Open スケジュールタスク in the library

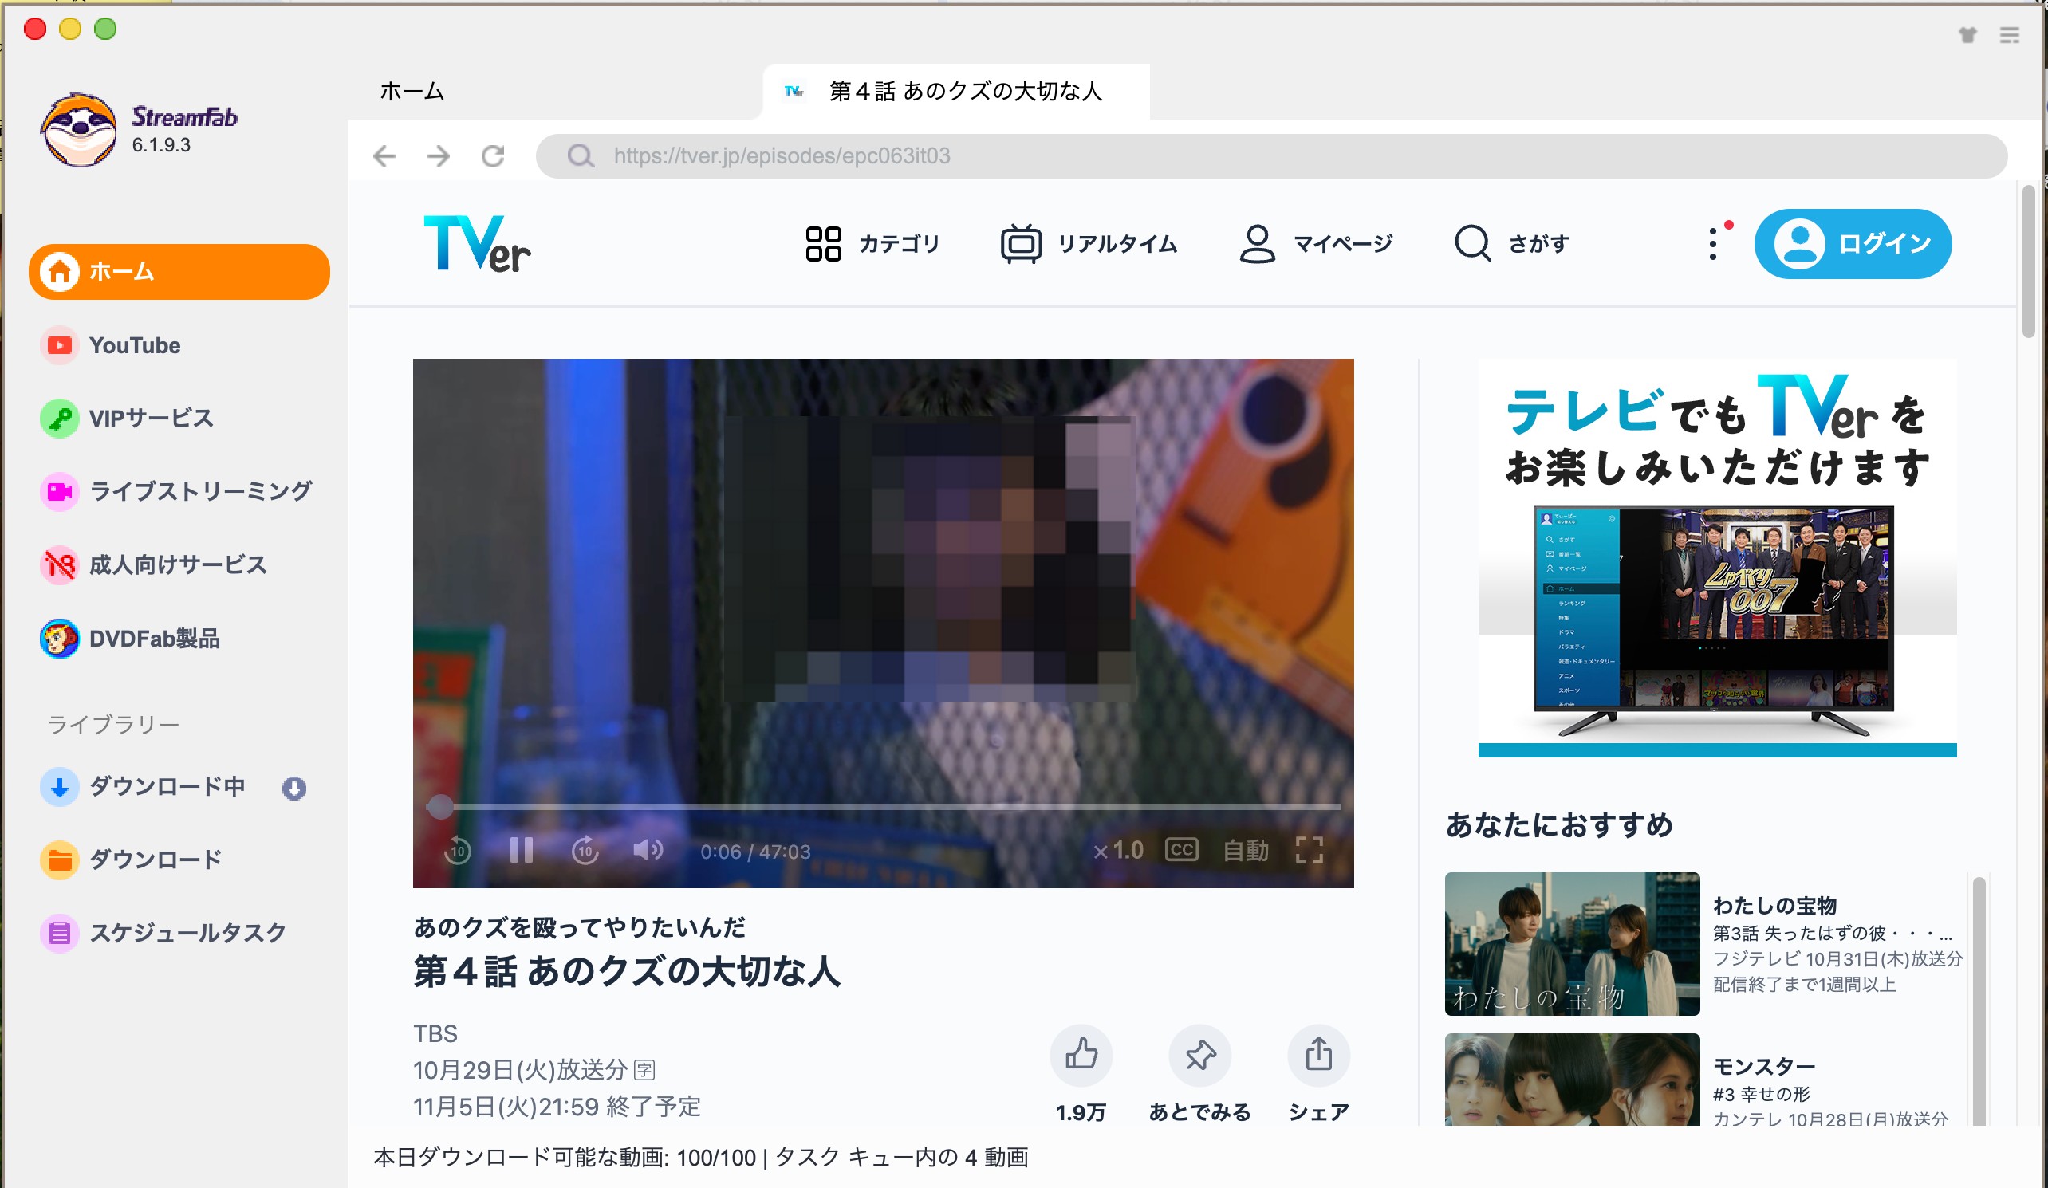tap(163, 933)
